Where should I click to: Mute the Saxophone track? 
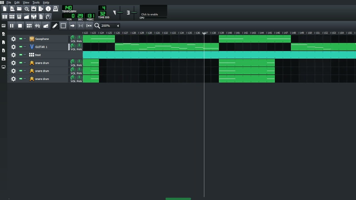coord(21,39)
